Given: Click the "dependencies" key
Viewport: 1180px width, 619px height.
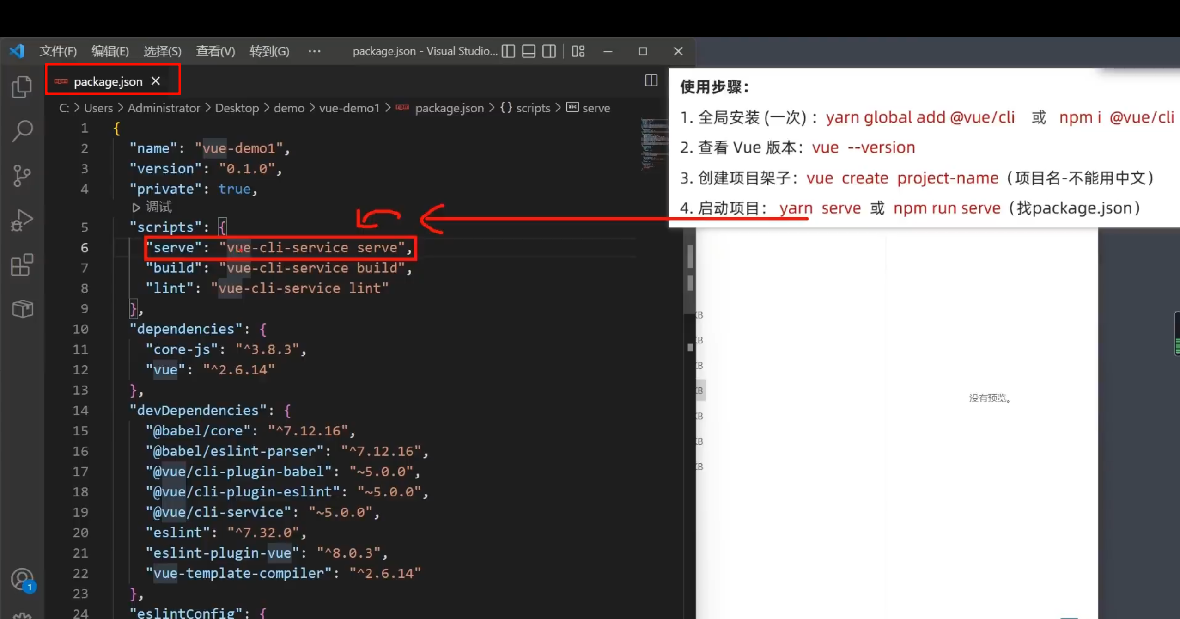Looking at the screenshot, I should [x=186, y=329].
